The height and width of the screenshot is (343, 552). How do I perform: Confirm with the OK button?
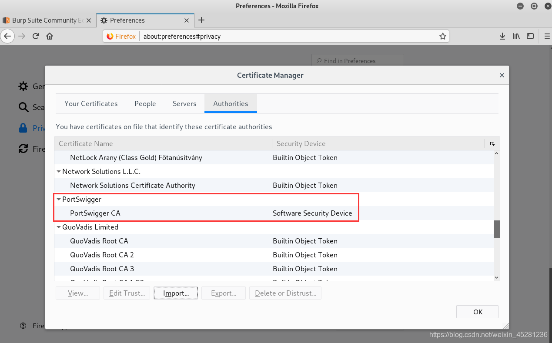tap(478, 312)
